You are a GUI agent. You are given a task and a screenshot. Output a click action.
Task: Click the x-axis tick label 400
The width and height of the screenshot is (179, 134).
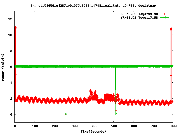pos(95,126)
